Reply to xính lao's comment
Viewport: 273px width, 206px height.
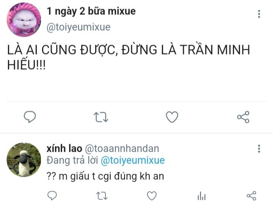(53, 195)
